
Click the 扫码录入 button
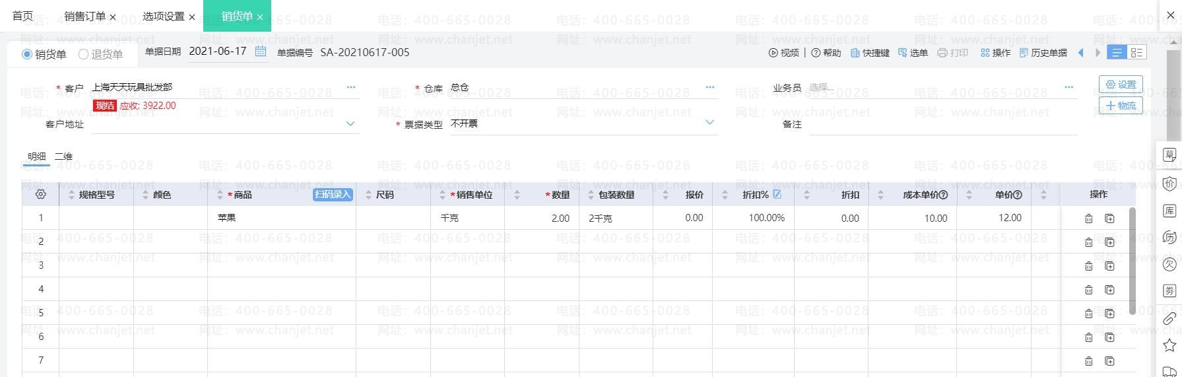[333, 194]
